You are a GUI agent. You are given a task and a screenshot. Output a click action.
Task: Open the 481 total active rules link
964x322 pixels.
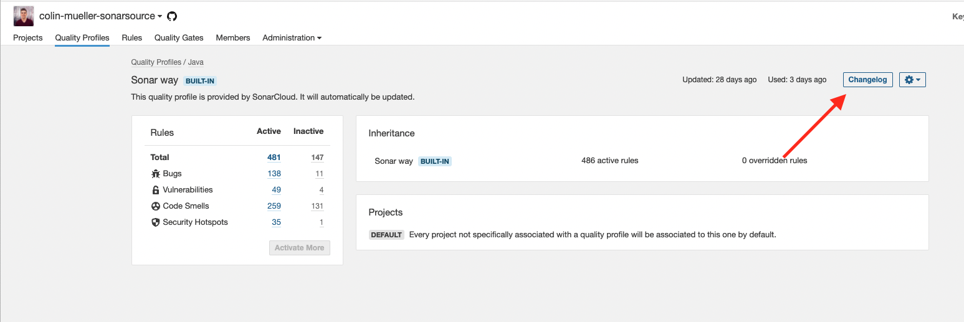click(274, 158)
